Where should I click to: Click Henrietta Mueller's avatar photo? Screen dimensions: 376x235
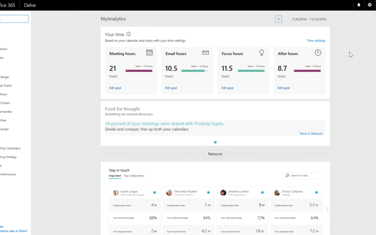click(x=169, y=193)
